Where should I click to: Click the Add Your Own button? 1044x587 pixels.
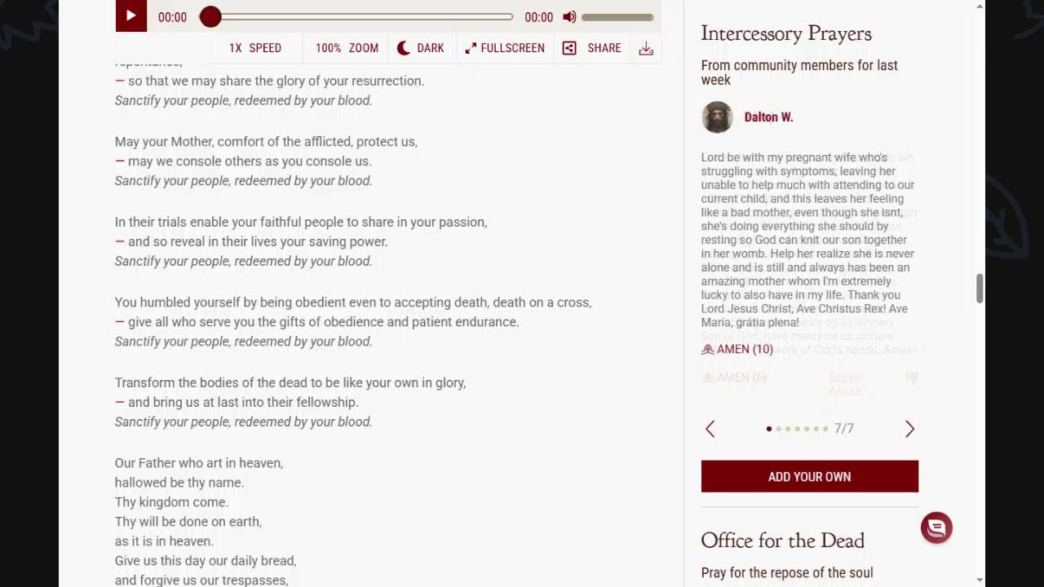point(810,476)
